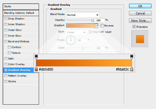This screenshot has width=156, height=109.
Task: Open Blending Options: Default
Action: (x=21, y=13)
